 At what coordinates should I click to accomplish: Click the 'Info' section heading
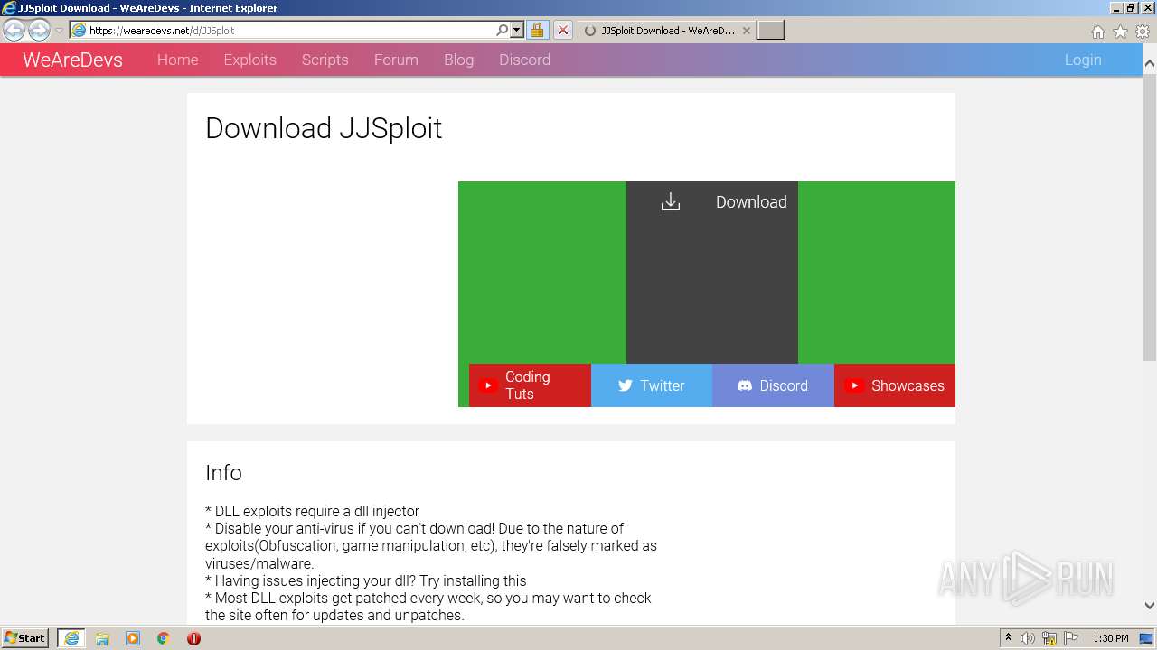(223, 473)
